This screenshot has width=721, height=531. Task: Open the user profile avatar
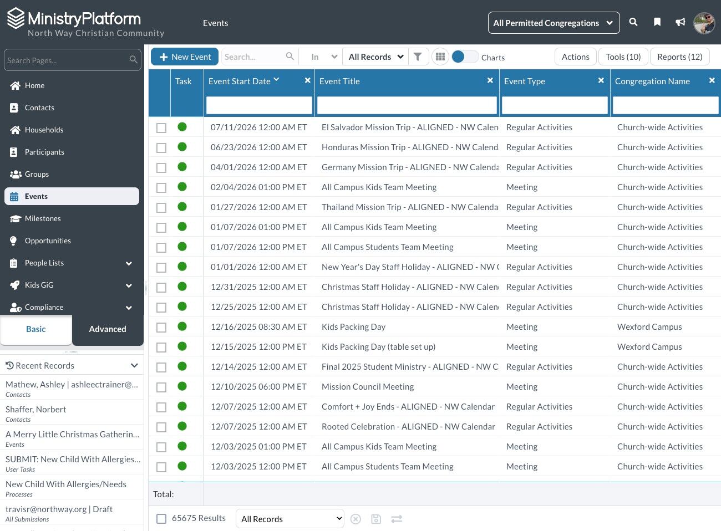(704, 23)
